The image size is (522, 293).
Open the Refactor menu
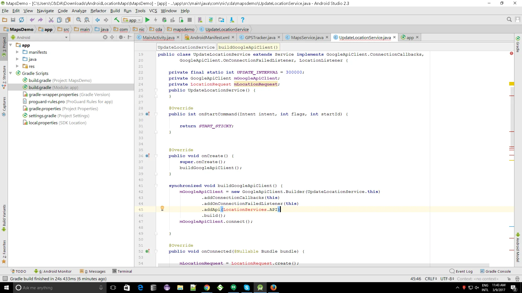[x=98, y=11]
